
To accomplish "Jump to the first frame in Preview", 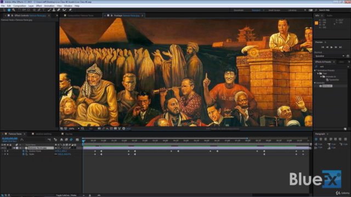I will (322, 48).
